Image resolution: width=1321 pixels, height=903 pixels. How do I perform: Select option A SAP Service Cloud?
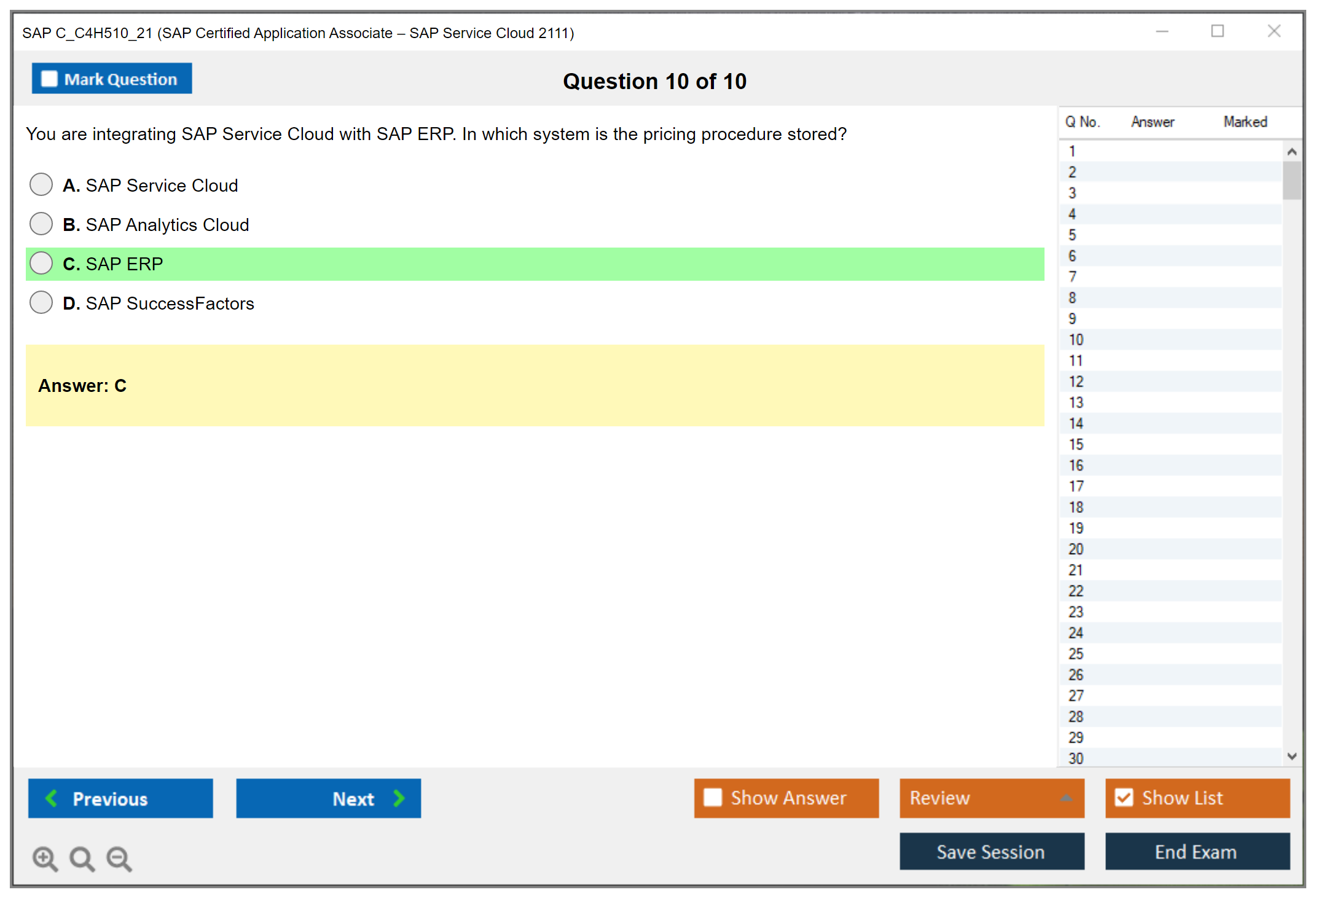41,184
